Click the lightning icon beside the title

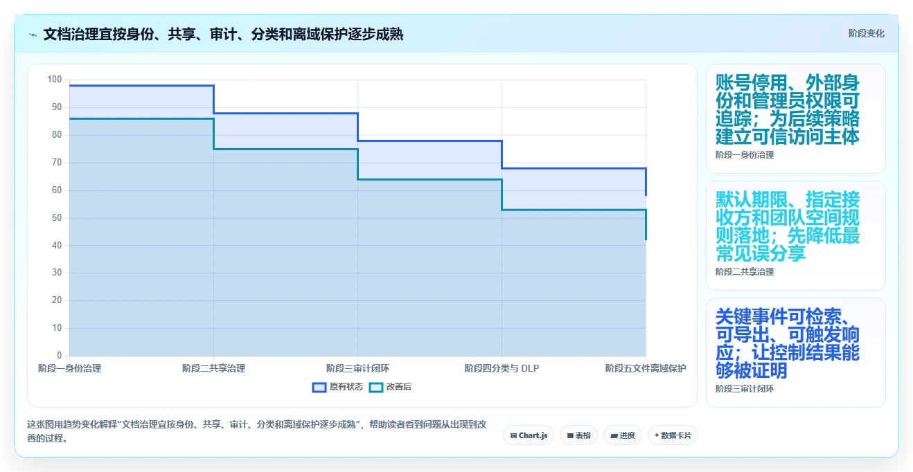pos(33,34)
